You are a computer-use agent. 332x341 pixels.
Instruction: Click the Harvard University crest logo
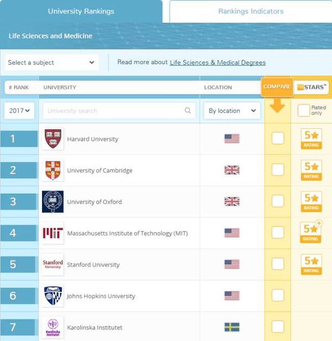tap(53, 139)
